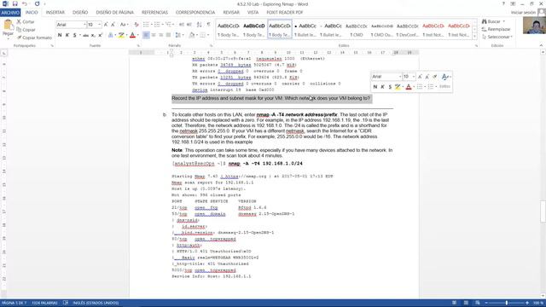Image resolution: width=546 pixels, height=307 pixels.
Task: Click Estilos button in mini toolbar
Action: 444,86
